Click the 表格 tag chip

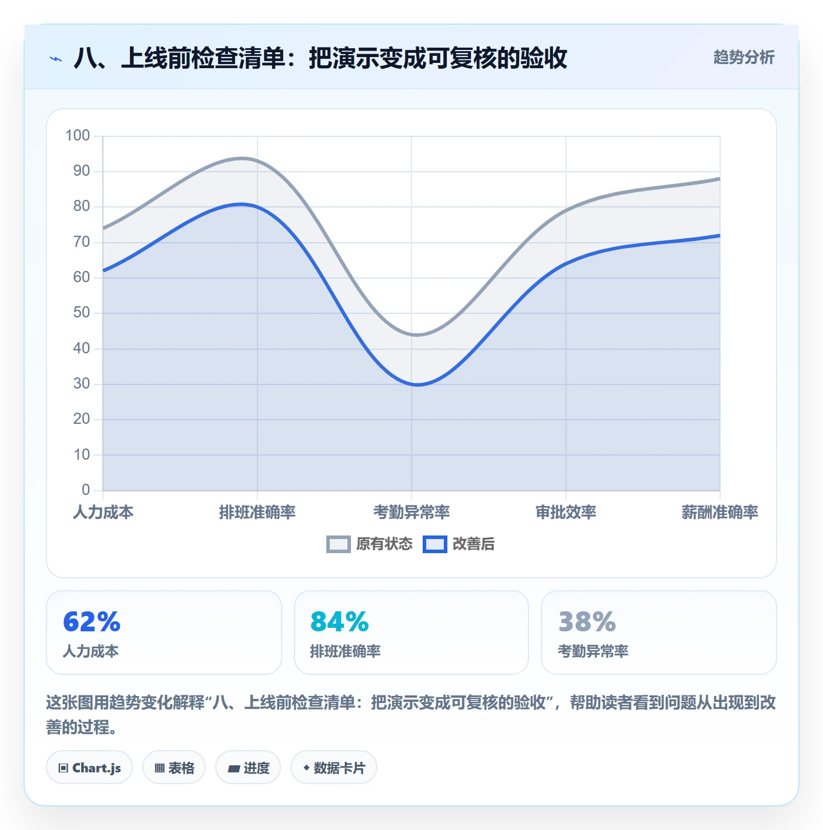[174, 768]
